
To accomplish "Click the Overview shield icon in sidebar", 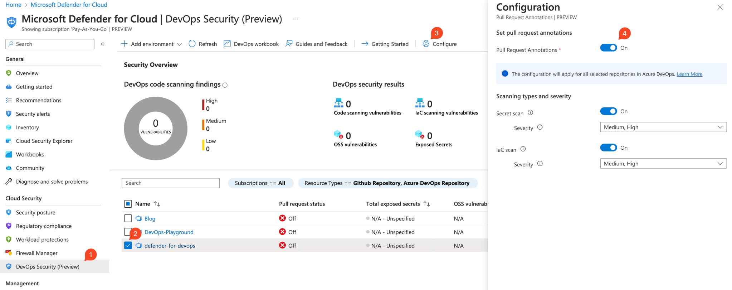I will pyautogui.click(x=9, y=73).
